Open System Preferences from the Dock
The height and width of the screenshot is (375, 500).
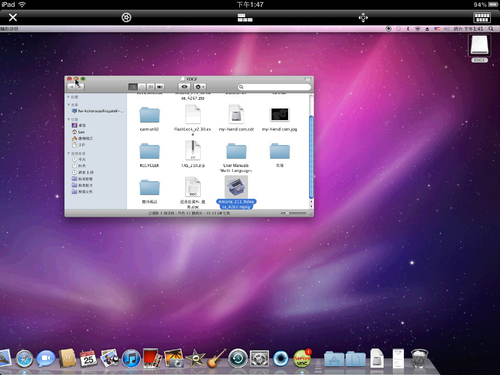point(259,359)
